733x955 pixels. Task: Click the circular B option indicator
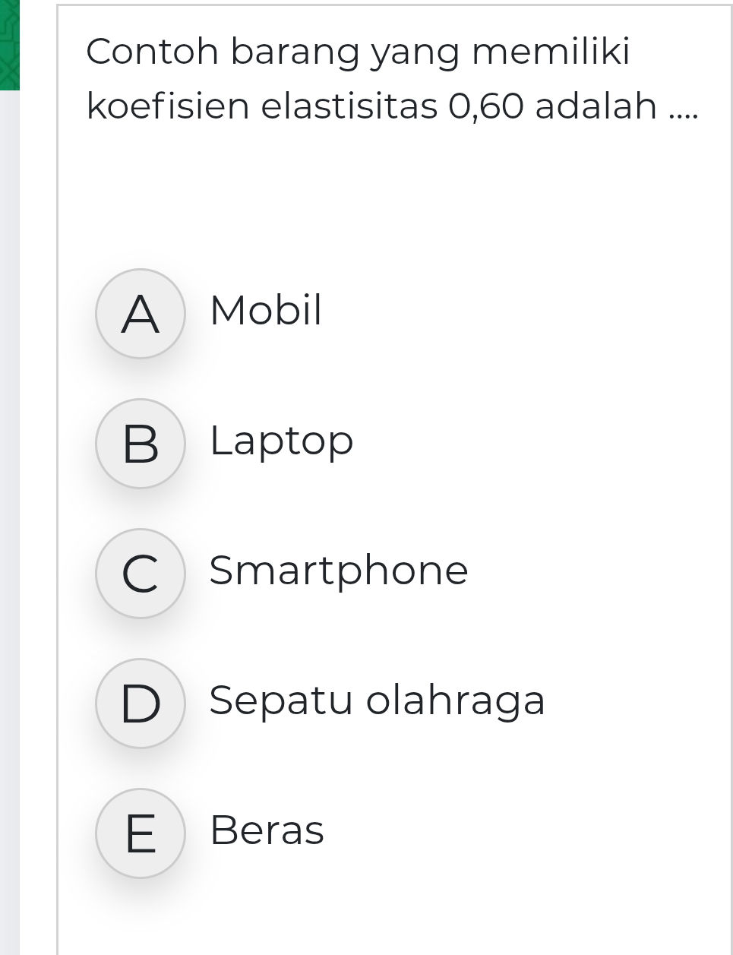coord(141,443)
